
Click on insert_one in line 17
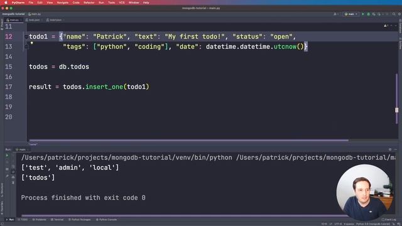(x=104, y=87)
